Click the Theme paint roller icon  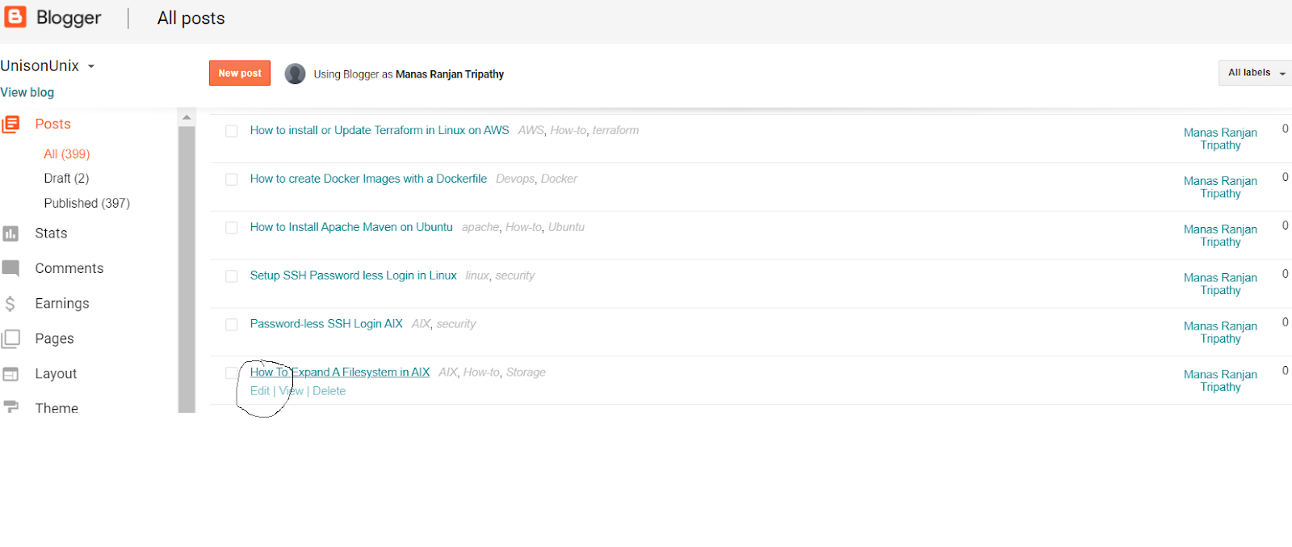click(10, 406)
